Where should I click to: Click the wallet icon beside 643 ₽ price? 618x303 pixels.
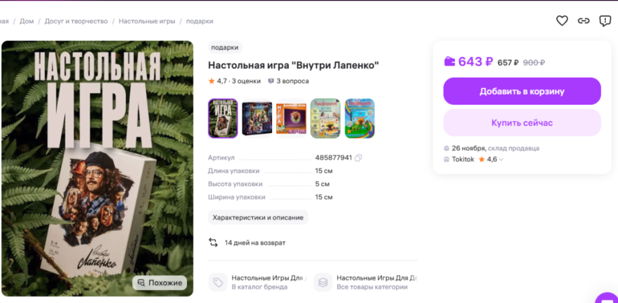[x=450, y=62]
